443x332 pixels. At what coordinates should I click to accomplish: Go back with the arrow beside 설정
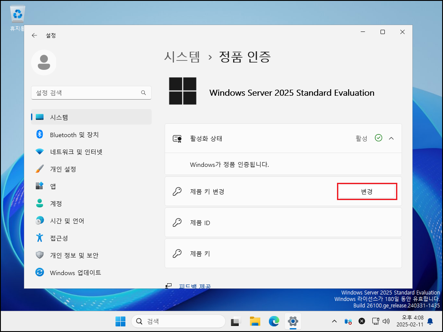coord(34,35)
